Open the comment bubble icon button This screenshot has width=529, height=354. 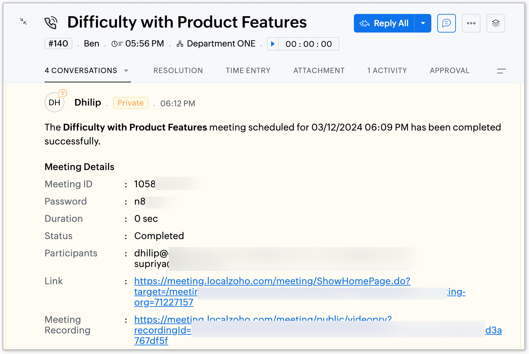(446, 23)
